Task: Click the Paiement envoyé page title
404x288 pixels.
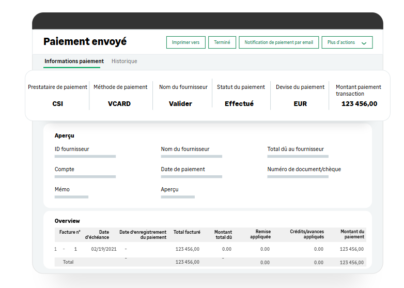Action: point(85,42)
